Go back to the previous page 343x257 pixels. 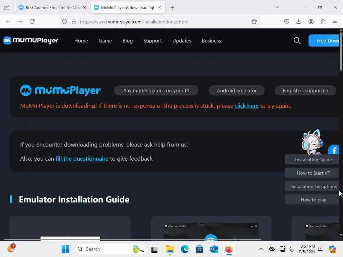tap(8, 21)
